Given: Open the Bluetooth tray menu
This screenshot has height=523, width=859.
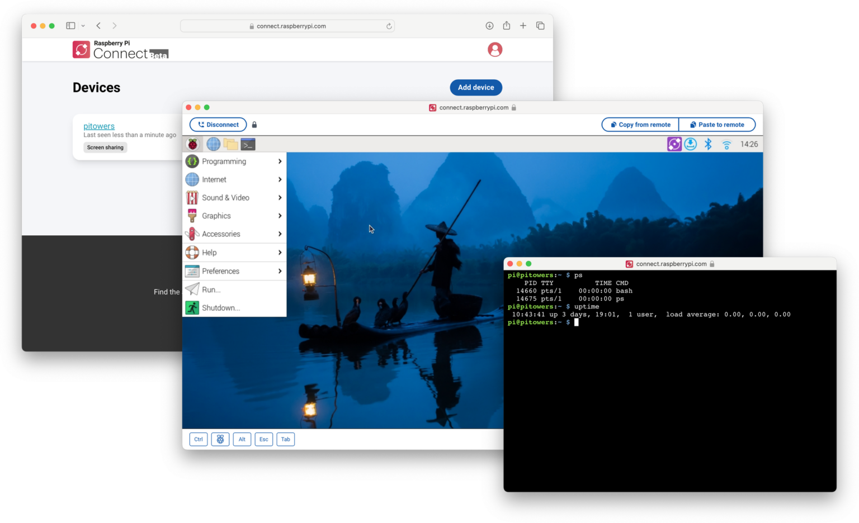Looking at the screenshot, I should coord(708,144).
